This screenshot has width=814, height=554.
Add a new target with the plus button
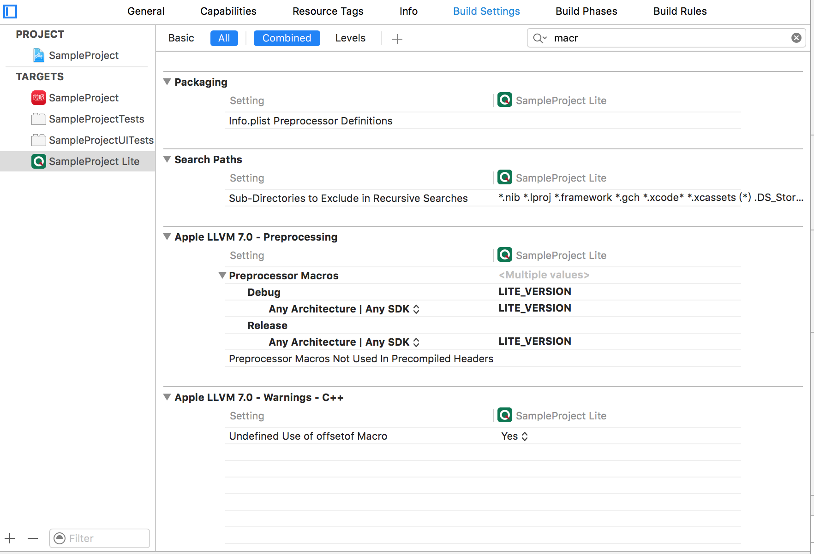click(x=10, y=538)
